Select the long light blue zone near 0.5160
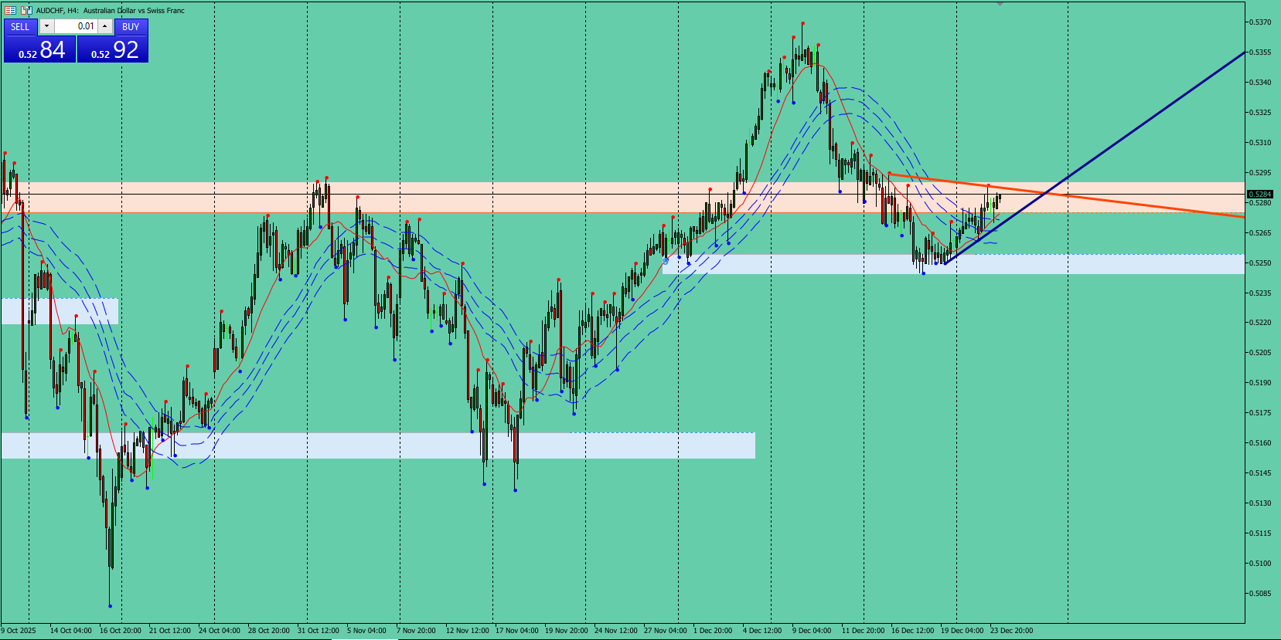This screenshot has width=1281, height=640. (x=378, y=445)
